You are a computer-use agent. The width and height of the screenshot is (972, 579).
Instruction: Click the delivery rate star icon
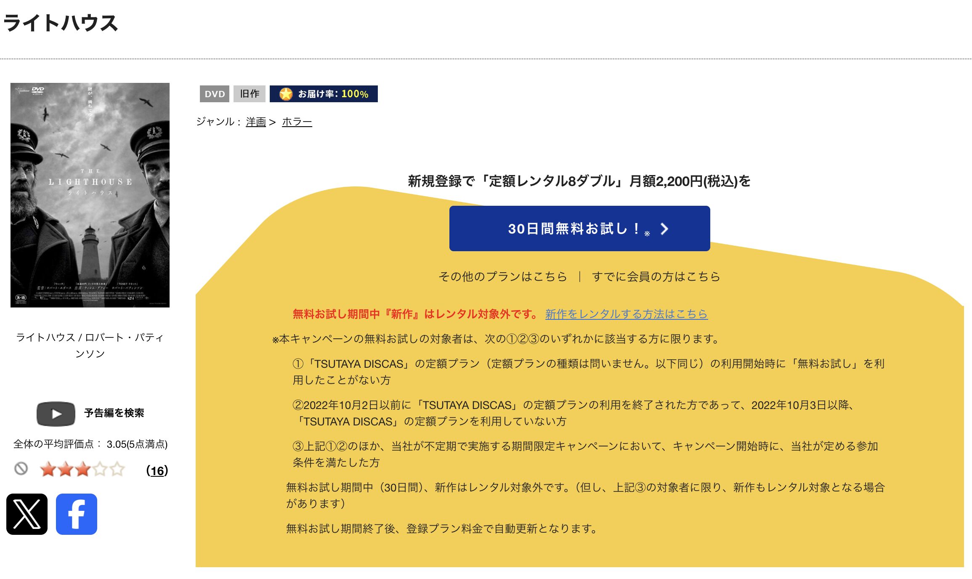[x=286, y=94]
